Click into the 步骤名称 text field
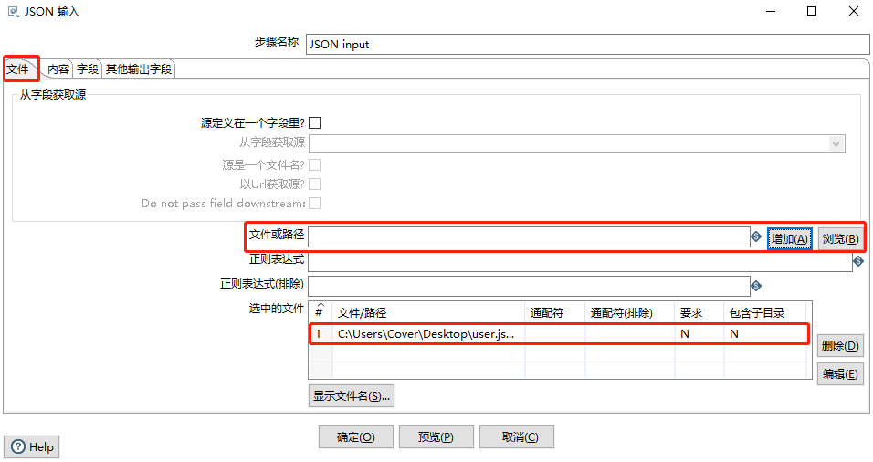This screenshot has height=462, width=873. tap(588, 44)
